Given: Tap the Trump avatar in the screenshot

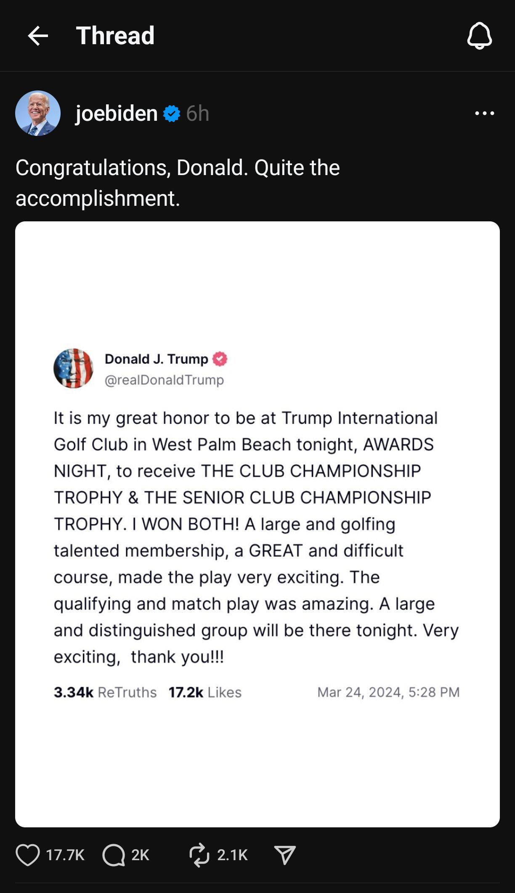Looking at the screenshot, I should pos(73,368).
